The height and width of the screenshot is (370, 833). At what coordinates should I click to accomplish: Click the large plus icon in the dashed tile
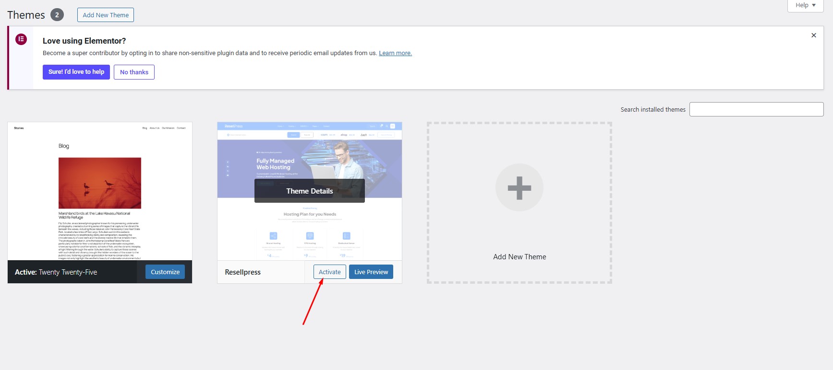point(519,188)
